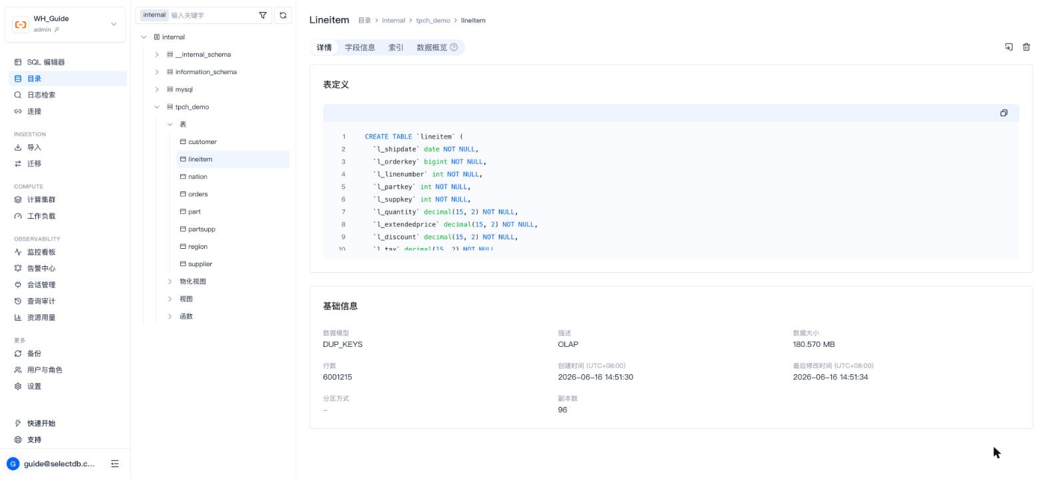Viewport: 1046px width, 479px height.
Task: Open the SQL 编辑器 page
Action: click(x=67, y=62)
